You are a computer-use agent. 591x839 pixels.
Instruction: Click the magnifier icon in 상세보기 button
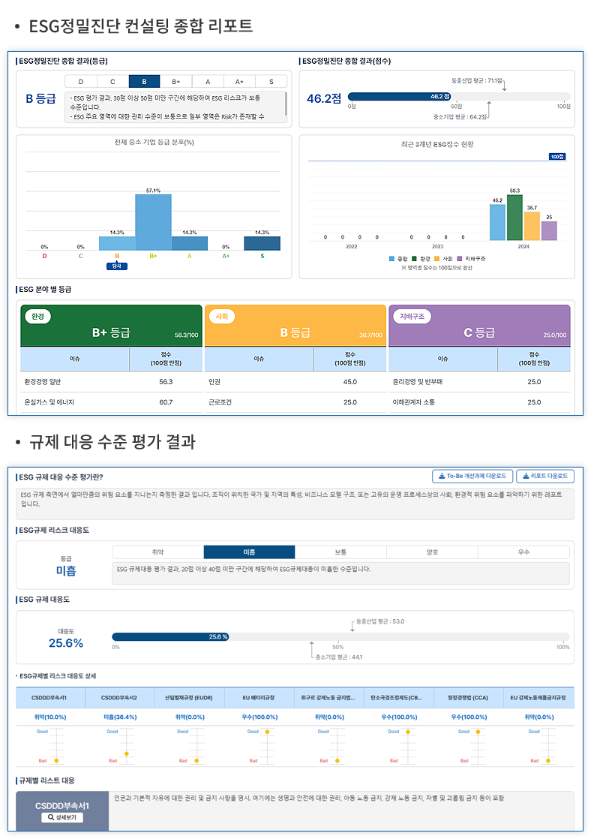(51, 817)
